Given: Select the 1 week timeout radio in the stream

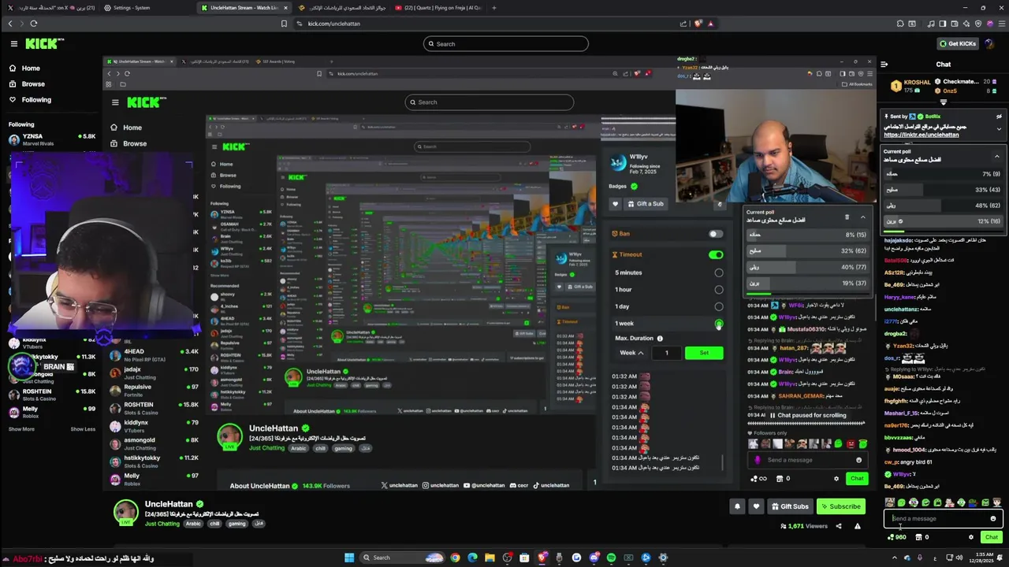Looking at the screenshot, I should (x=718, y=324).
